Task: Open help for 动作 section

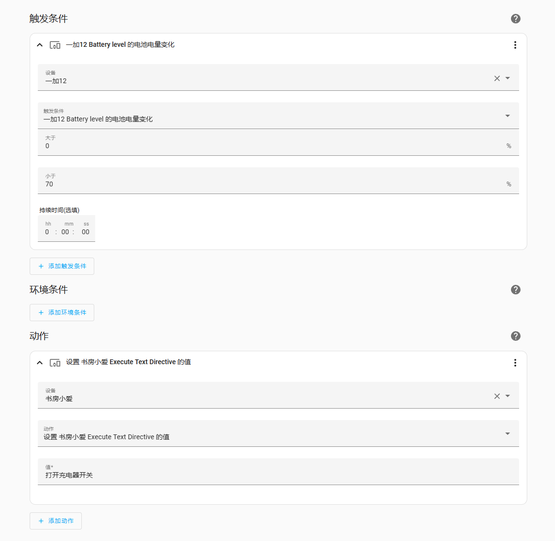Action: (515, 336)
